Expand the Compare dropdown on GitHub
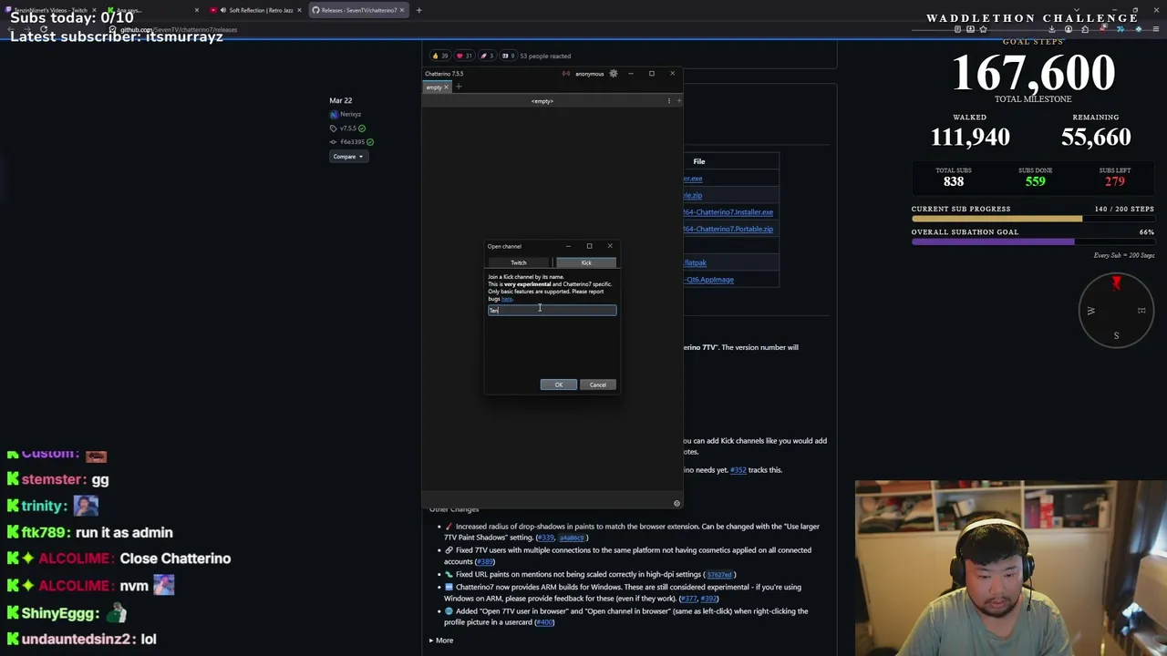 tap(347, 157)
